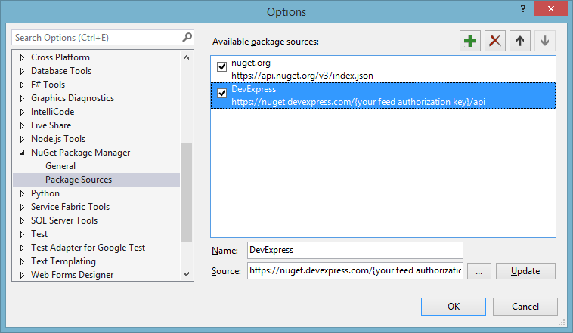Expand Test Adapter for Google Test node
Image resolution: width=573 pixels, height=333 pixels.
pyautogui.click(x=22, y=248)
